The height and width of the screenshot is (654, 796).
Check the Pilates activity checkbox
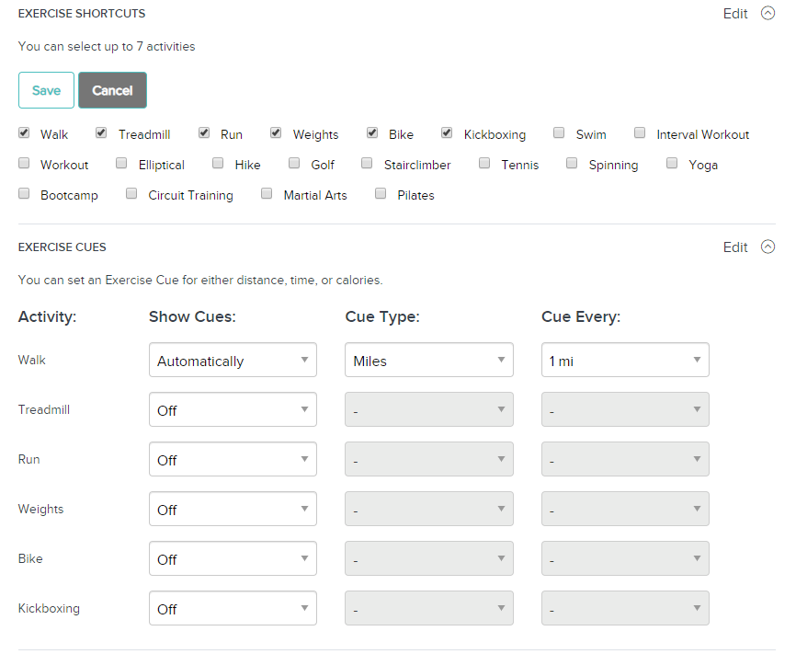tap(381, 194)
